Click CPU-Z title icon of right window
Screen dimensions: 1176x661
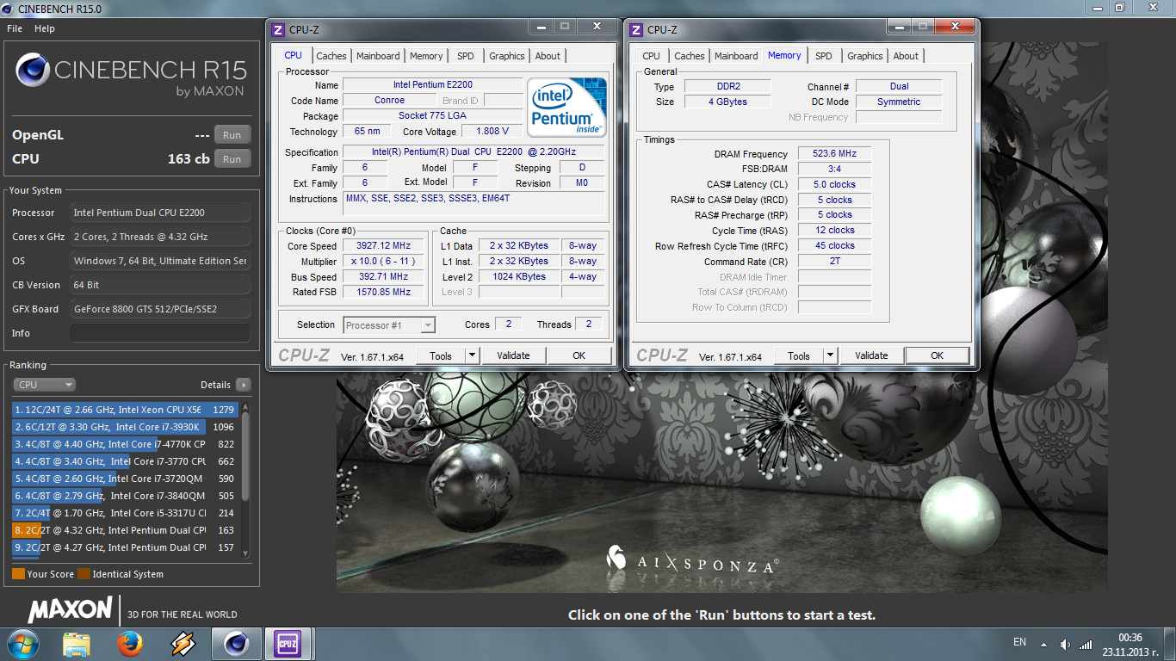point(636,30)
